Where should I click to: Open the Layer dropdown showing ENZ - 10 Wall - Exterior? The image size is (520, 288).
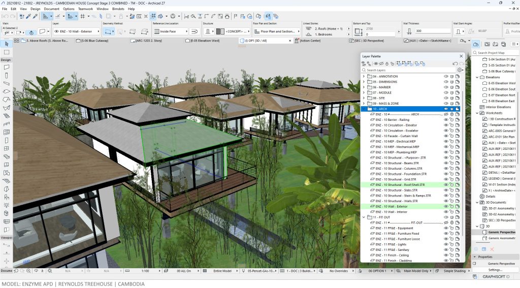pyautogui.click(x=76, y=31)
